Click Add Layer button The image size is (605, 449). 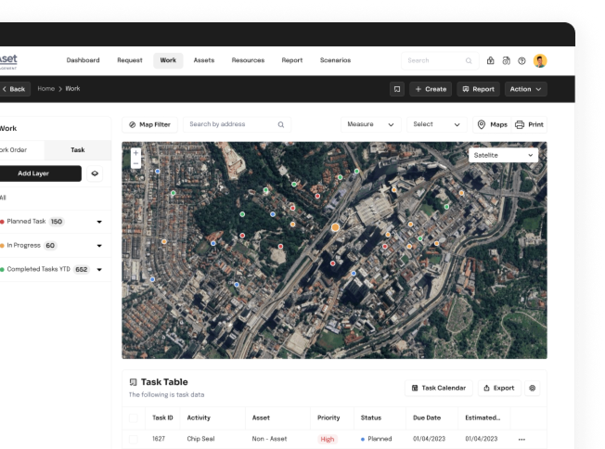[40, 173]
